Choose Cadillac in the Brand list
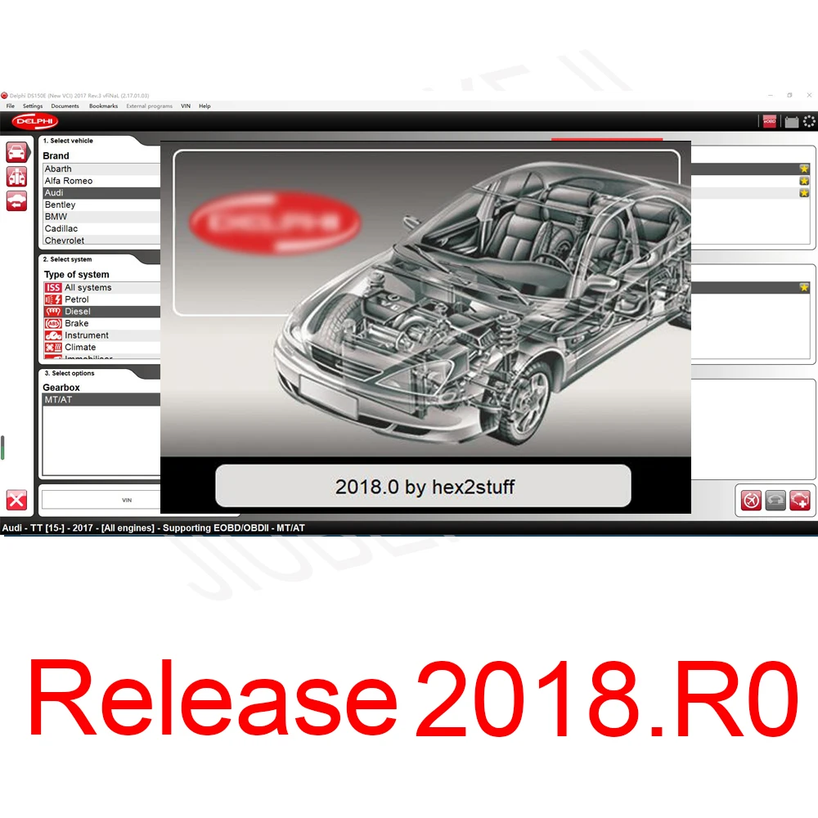The height and width of the screenshot is (818, 818). click(x=101, y=229)
